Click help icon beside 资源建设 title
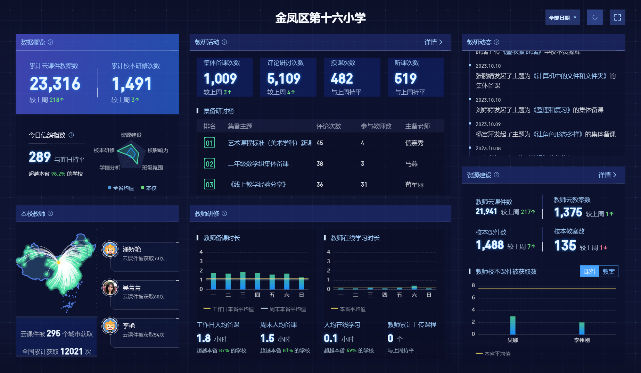This screenshot has width=641, height=373. 496,175
